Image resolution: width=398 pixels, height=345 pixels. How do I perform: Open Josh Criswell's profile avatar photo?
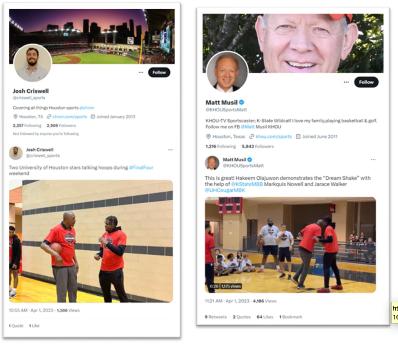(33, 63)
